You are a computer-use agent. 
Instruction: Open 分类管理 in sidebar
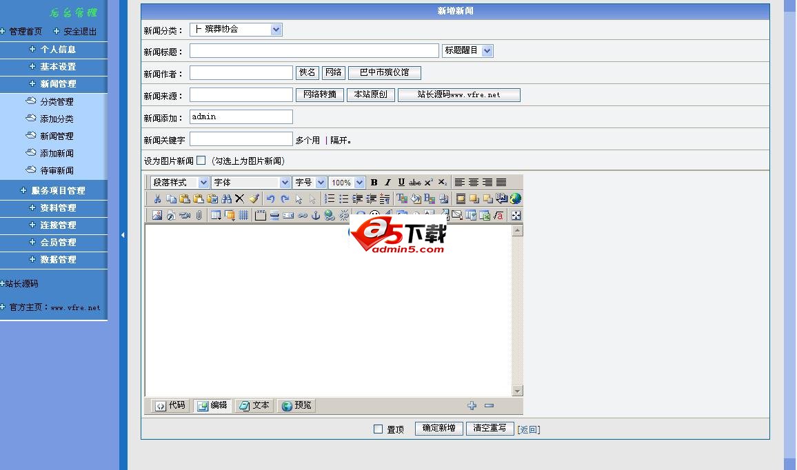pos(57,101)
